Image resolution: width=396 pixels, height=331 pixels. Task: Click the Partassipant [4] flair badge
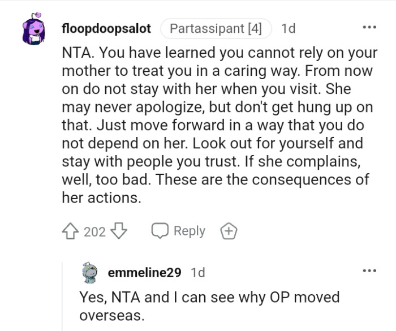tap(216, 28)
